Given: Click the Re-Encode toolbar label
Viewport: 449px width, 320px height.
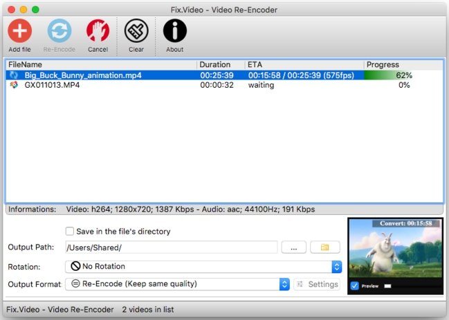Looking at the screenshot, I should pyautogui.click(x=59, y=50).
